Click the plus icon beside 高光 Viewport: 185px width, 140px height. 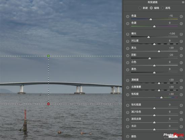point(181,48)
